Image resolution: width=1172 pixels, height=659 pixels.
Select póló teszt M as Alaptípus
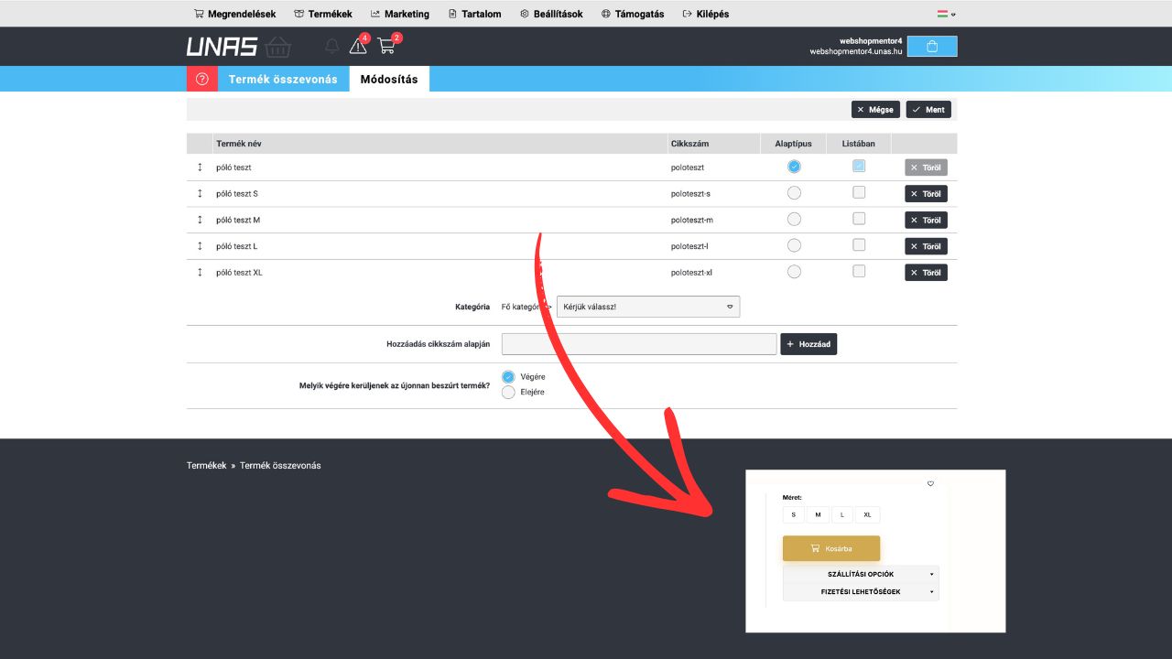[x=794, y=220]
